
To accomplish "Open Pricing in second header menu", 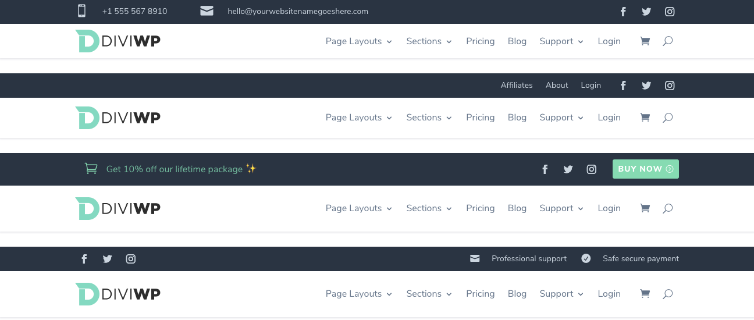I will [x=481, y=118].
